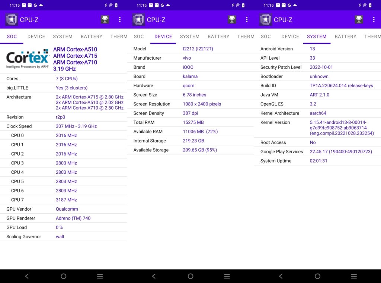This screenshot has height=283, width=381.
Task: Tap the CPU-Z chip logo in the left panel
Action: point(12,19)
